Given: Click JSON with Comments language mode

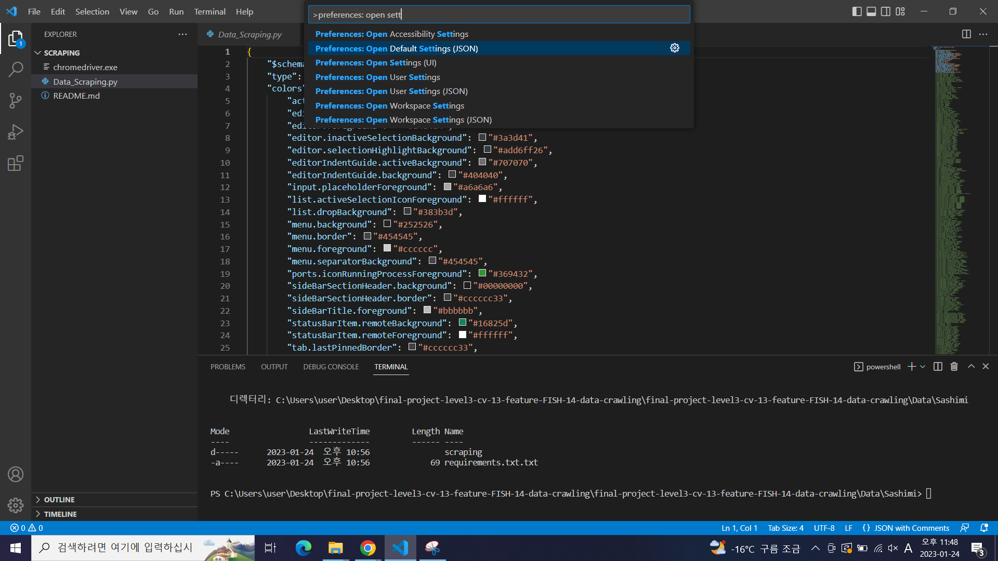Looking at the screenshot, I should (911, 528).
